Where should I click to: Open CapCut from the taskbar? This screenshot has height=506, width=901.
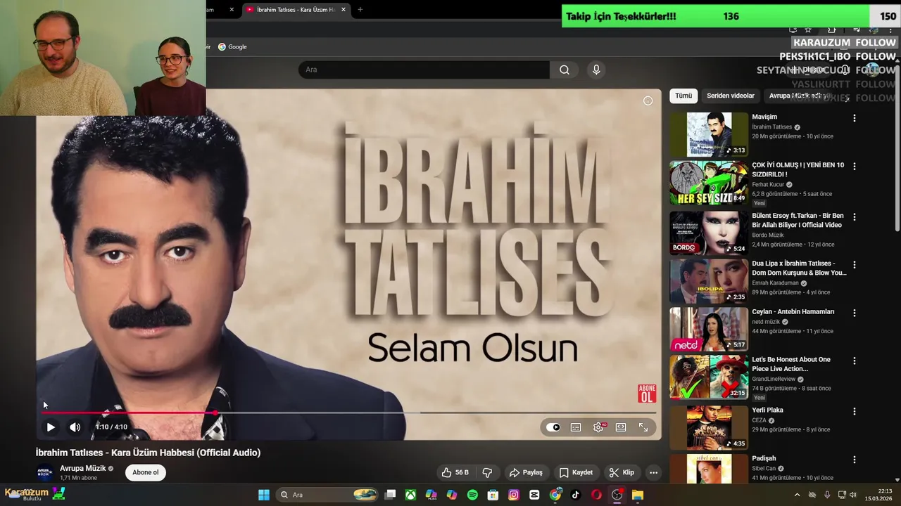534,495
